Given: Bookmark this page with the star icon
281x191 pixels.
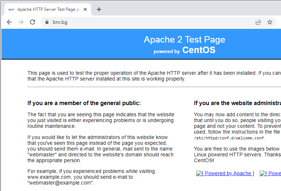Looking at the screenshot, I should pos(270,22).
